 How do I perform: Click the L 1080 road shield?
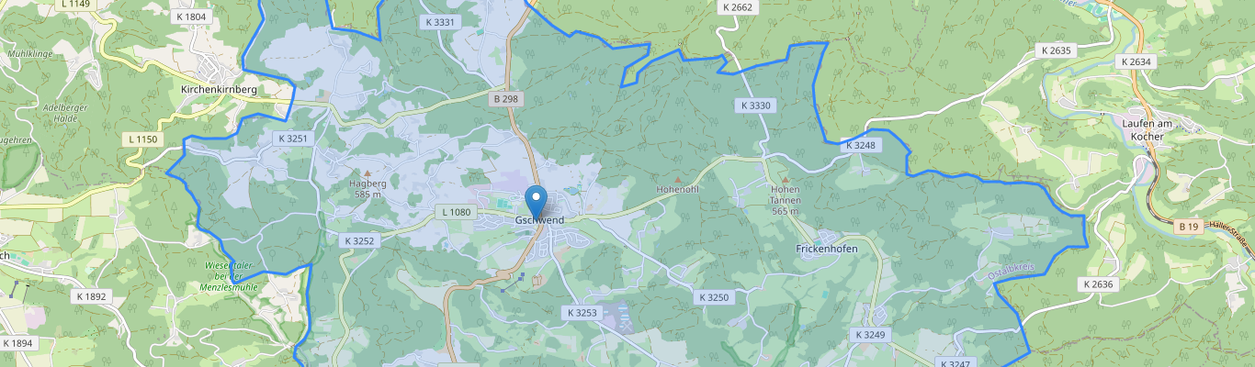click(x=457, y=213)
